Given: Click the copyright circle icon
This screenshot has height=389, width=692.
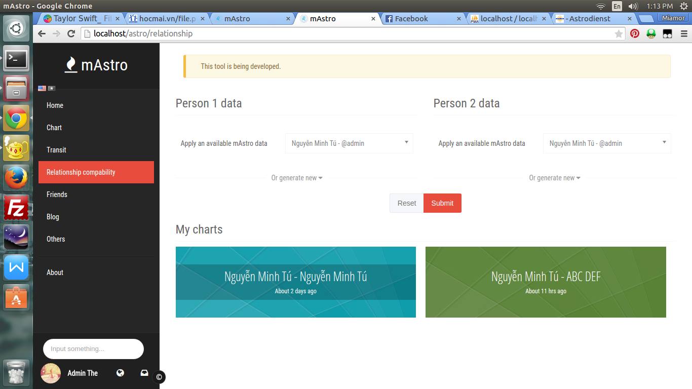Looking at the screenshot, I should [159, 377].
